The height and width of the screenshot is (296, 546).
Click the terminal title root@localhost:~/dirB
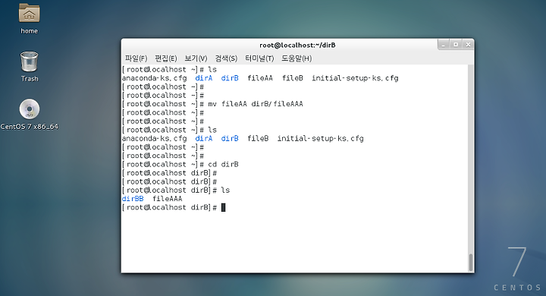297,45
